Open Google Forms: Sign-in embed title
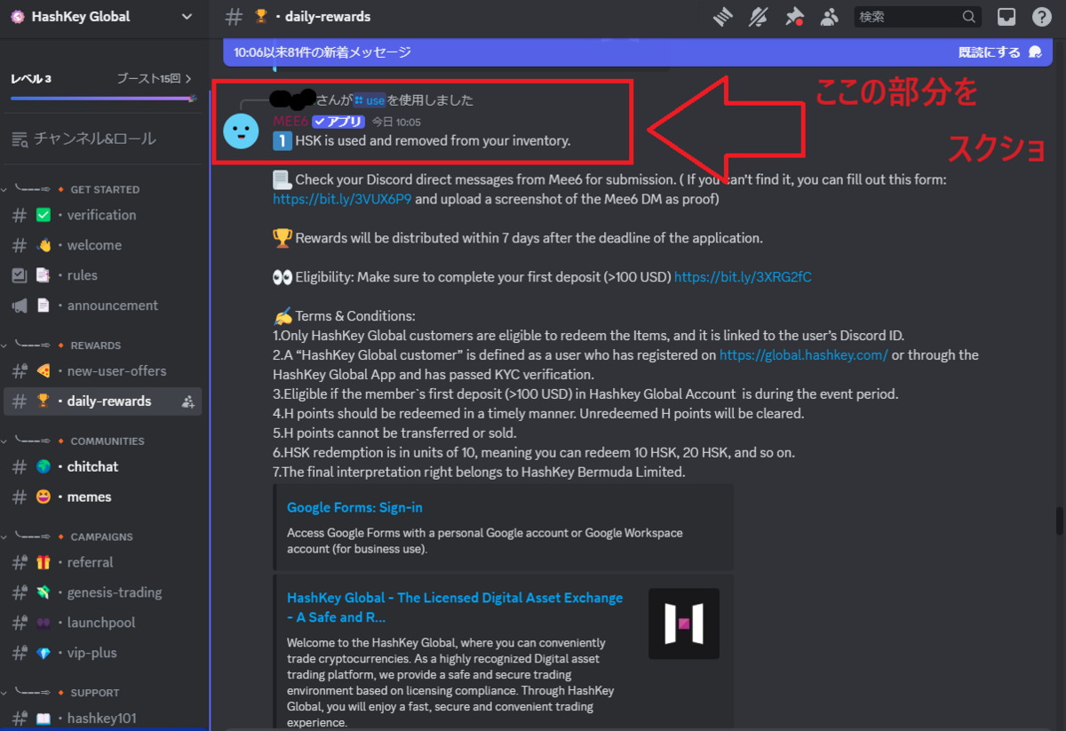 point(354,507)
